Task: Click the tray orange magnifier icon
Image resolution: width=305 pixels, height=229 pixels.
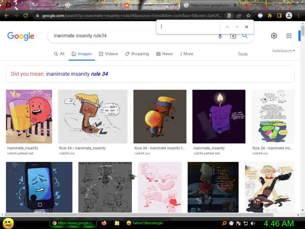Action: point(224,223)
